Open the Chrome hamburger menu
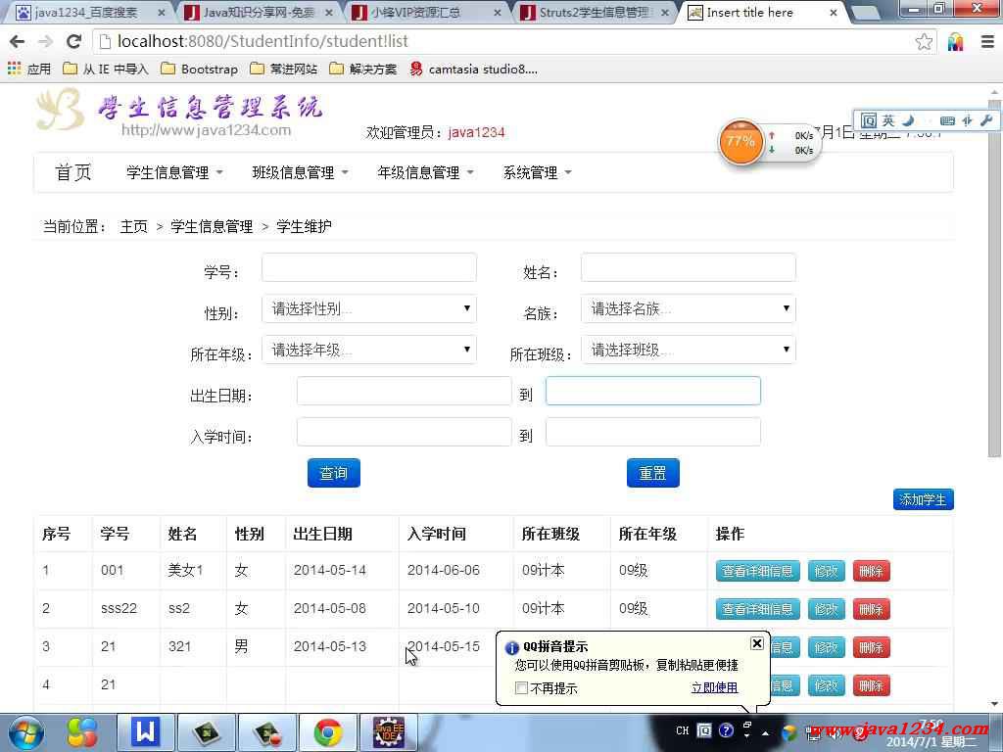1003x752 pixels. [985, 41]
